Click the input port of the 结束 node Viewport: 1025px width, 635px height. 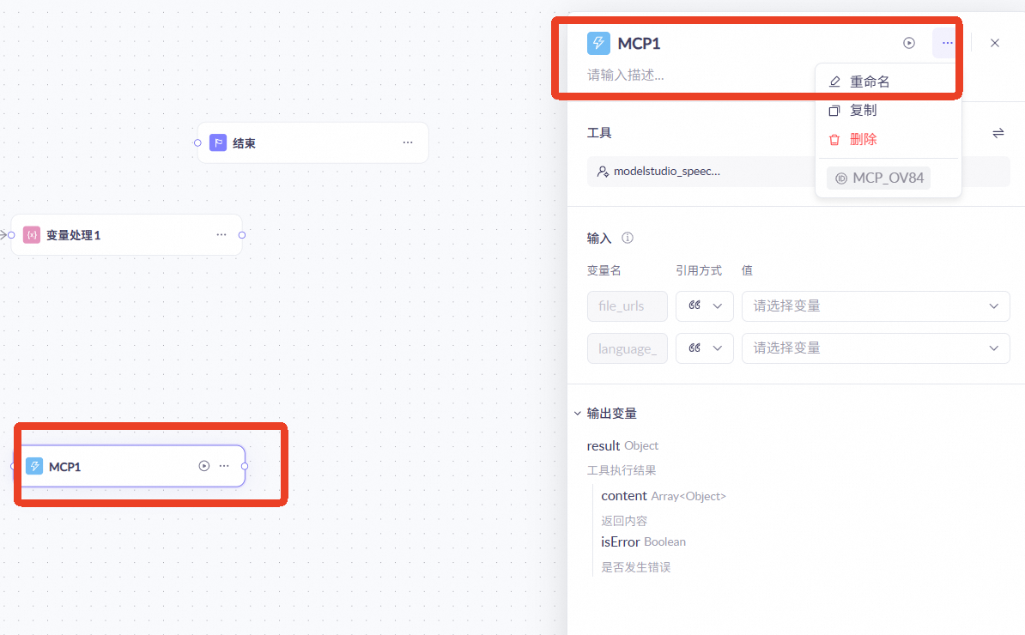(197, 142)
